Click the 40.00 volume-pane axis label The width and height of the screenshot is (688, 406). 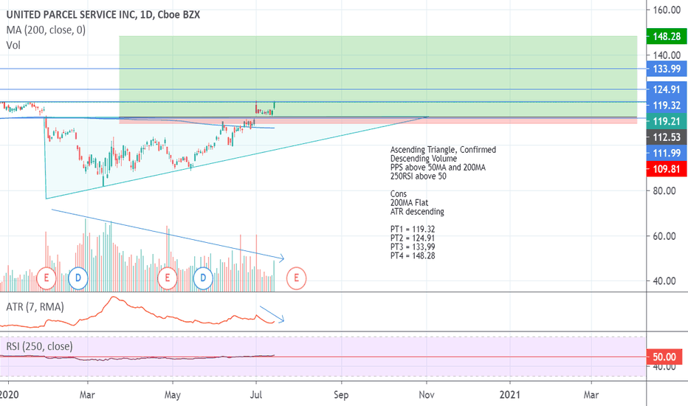(664, 281)
